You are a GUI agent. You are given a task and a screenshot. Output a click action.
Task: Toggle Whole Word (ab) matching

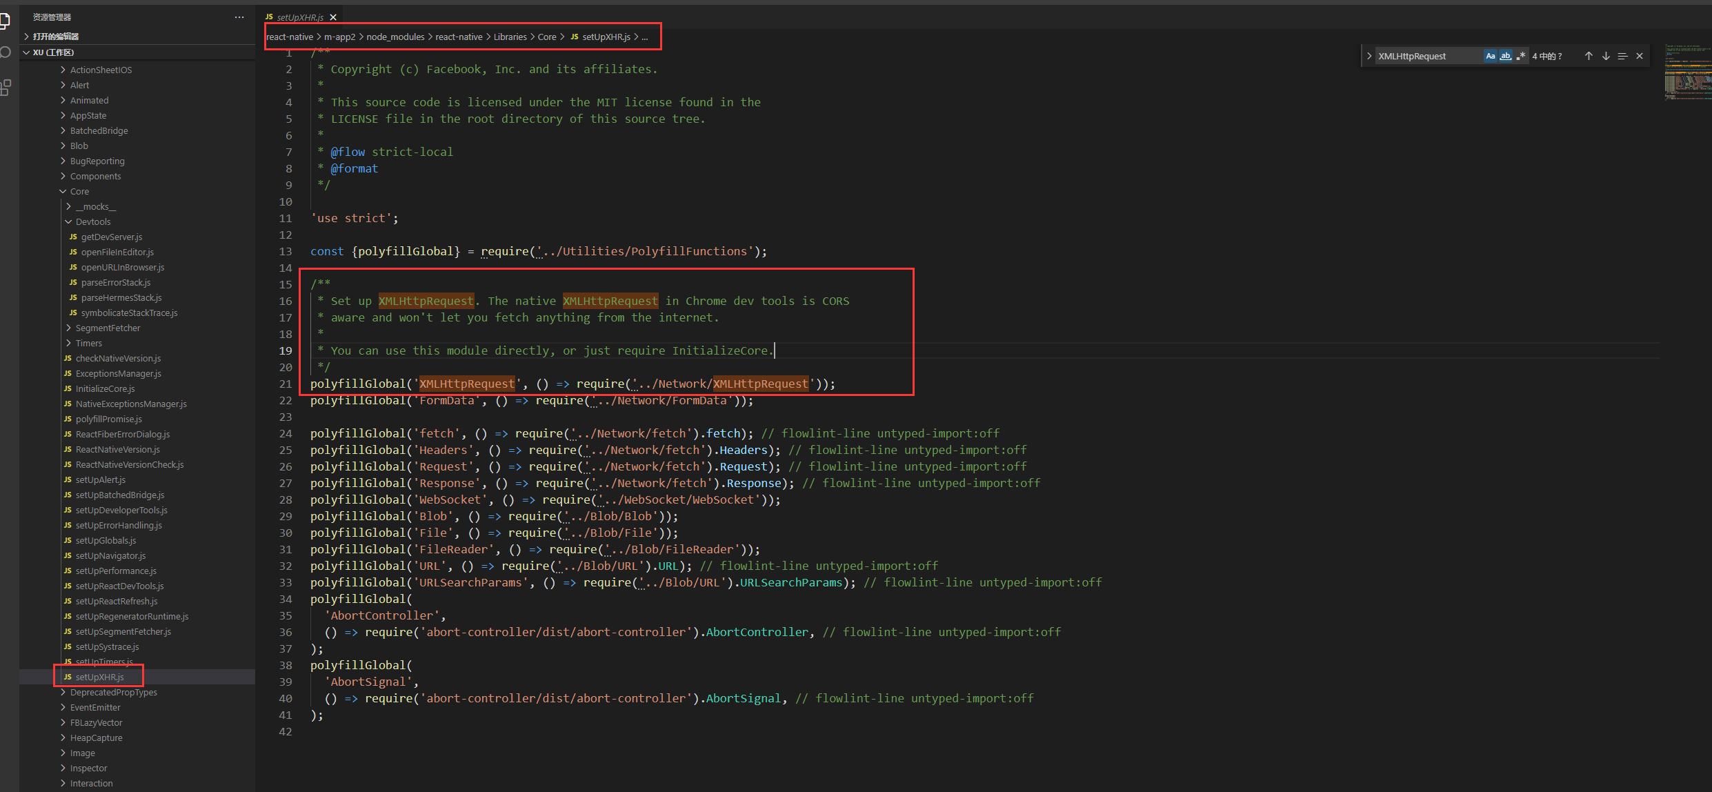click(1506, 56)
